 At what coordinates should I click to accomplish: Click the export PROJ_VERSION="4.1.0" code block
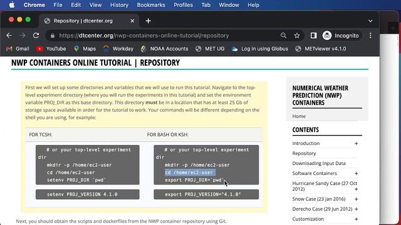206,194
